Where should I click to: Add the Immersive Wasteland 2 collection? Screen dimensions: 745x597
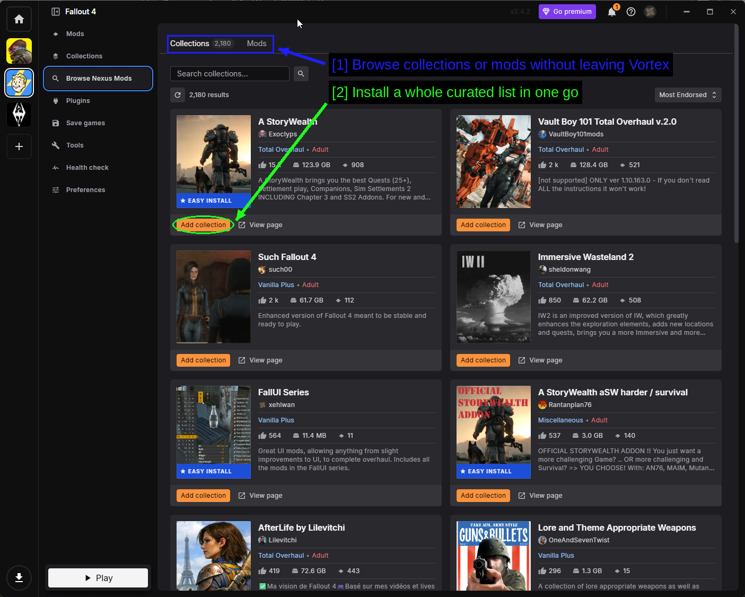[483, 360]
